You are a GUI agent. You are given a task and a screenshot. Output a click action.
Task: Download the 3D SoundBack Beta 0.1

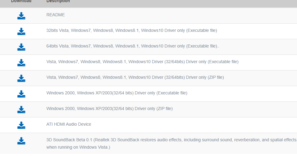21,141
